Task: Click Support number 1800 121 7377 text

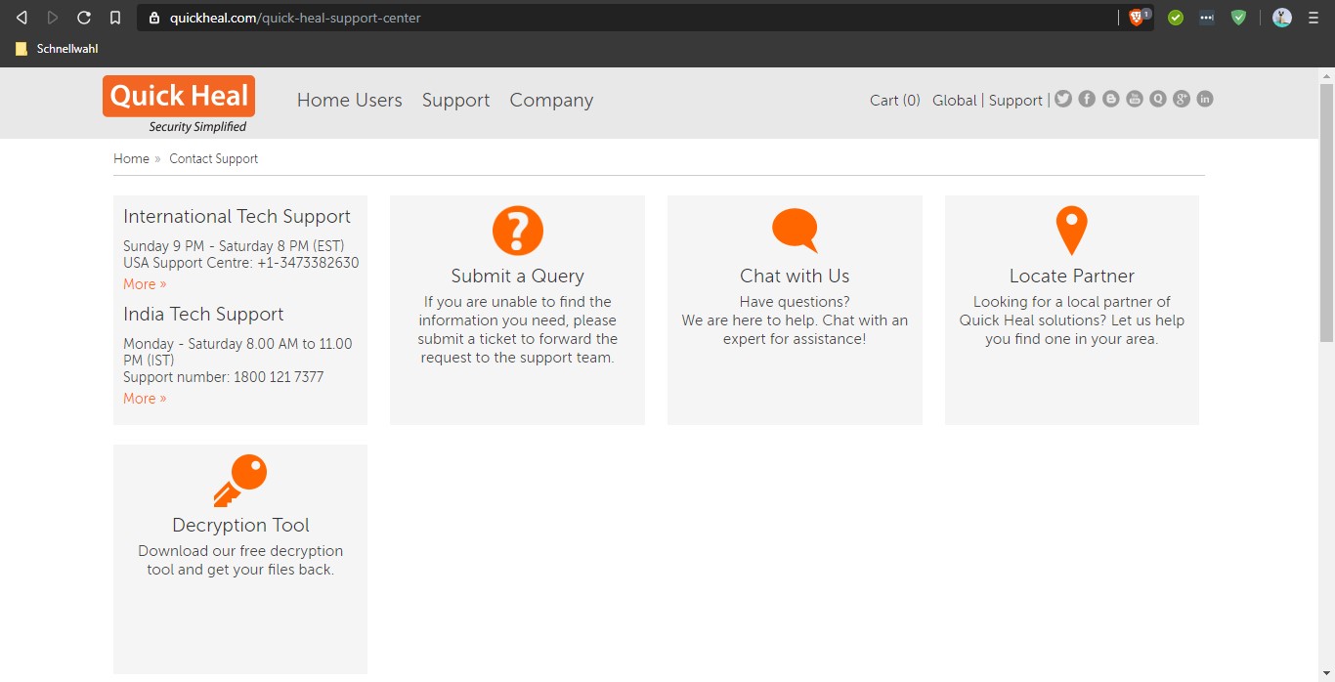Action: click(223, 377)
